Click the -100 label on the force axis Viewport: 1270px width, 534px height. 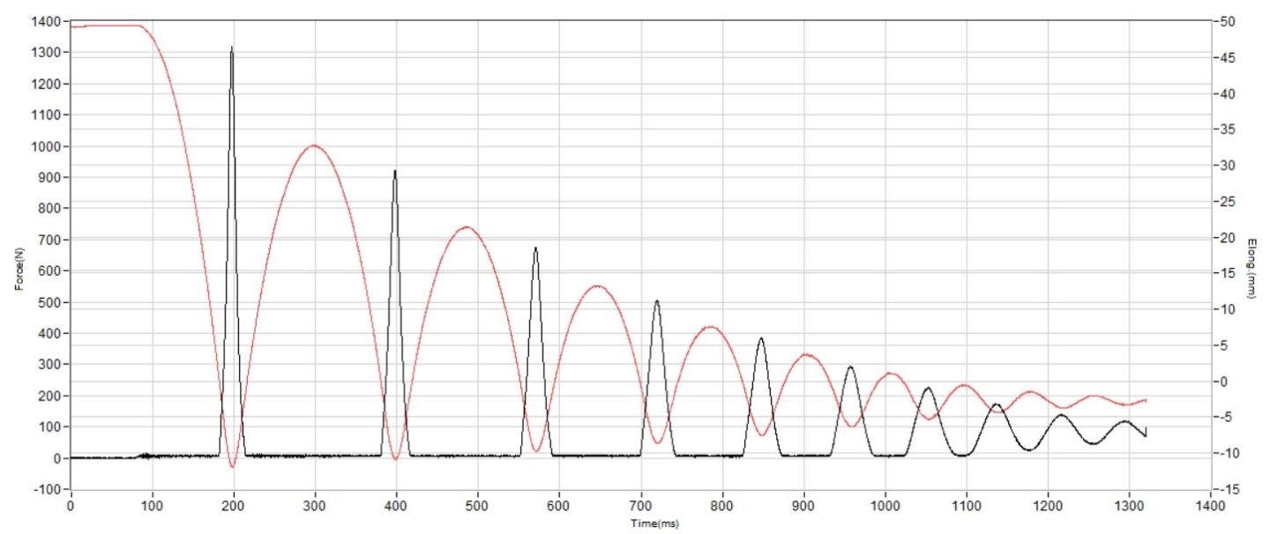[48, 489]
